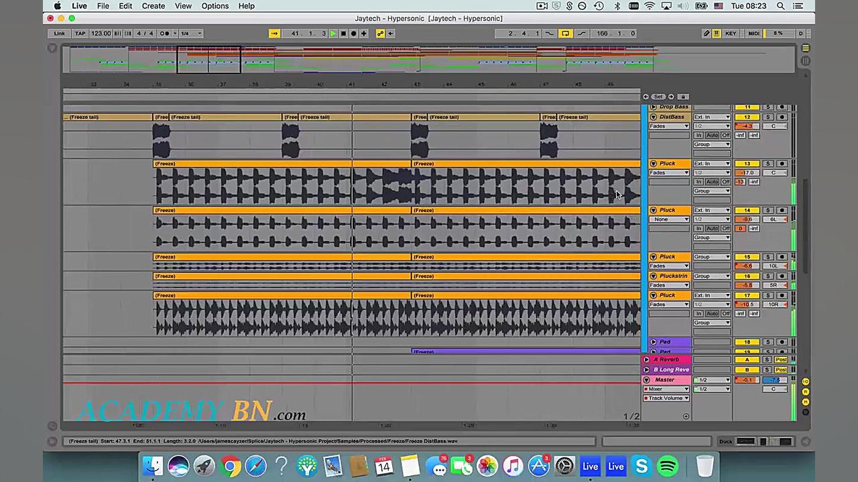
Task: Toggle the Loop switch
Action: click(565, 33)
